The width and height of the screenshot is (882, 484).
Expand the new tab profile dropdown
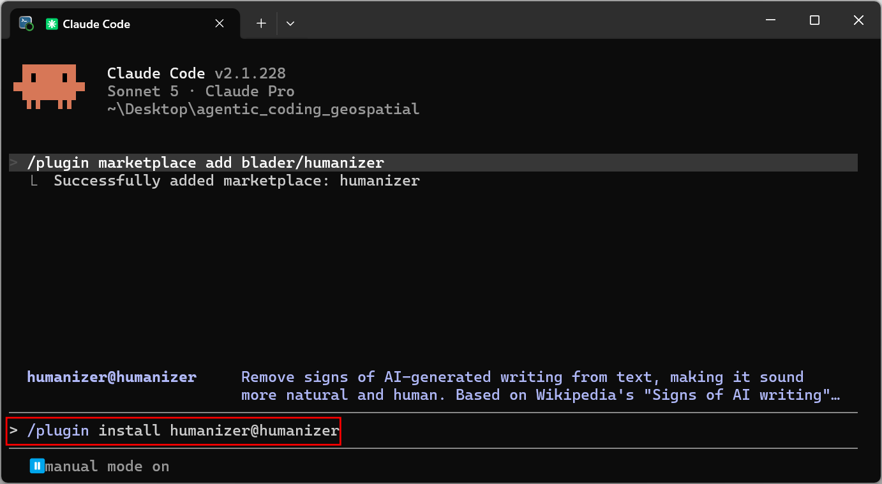pyautogui.click(x=290, y=24)
